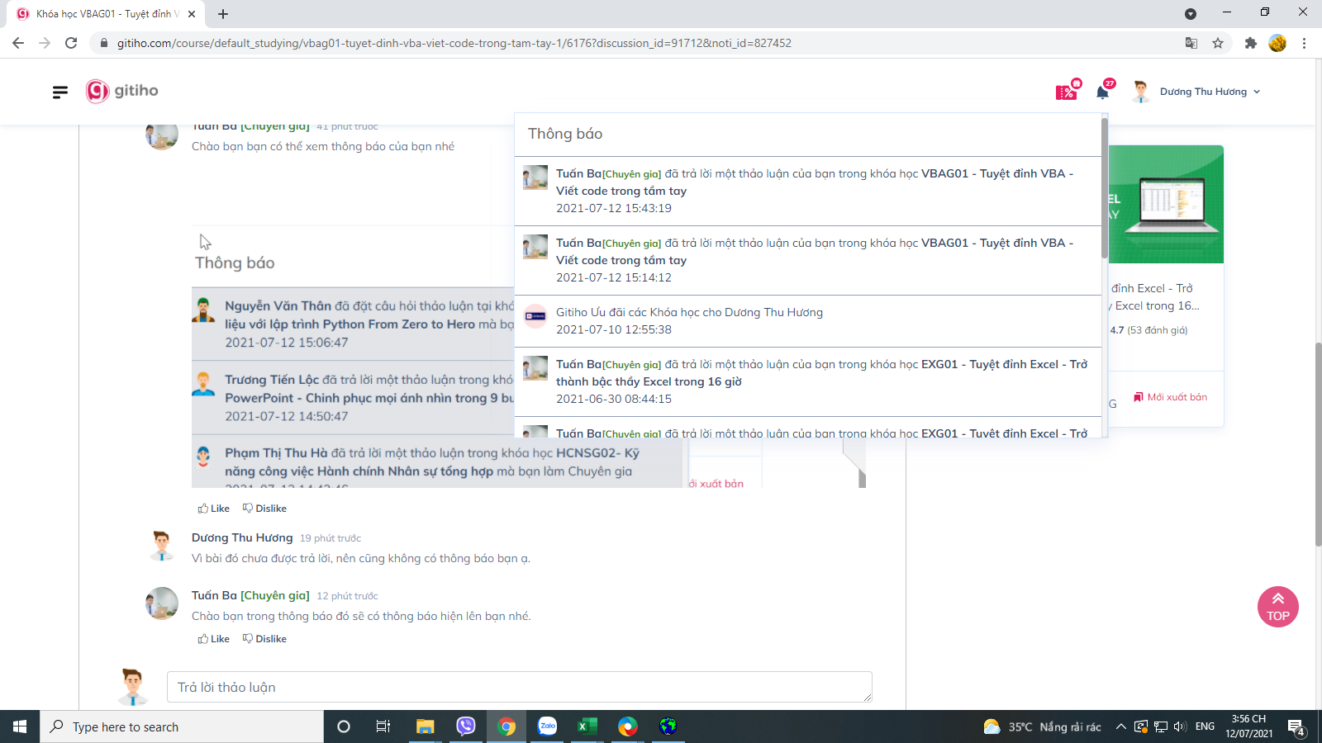This screenshot has height=743, width=1322.
Task: Open the Windows action center notifications
Action: [1297, 727]
